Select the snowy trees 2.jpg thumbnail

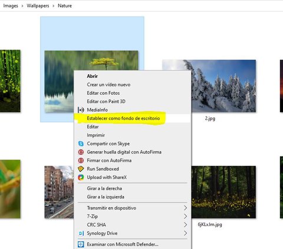223,86
